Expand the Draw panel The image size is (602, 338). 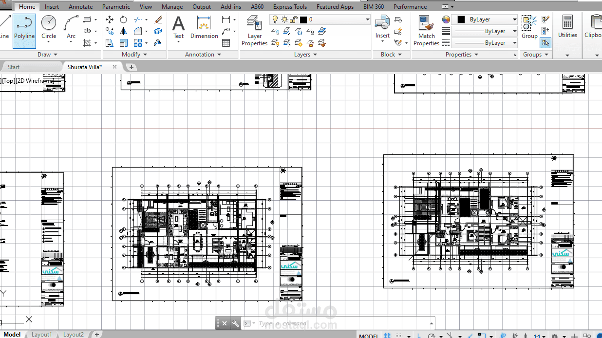[x=47, y=54]
